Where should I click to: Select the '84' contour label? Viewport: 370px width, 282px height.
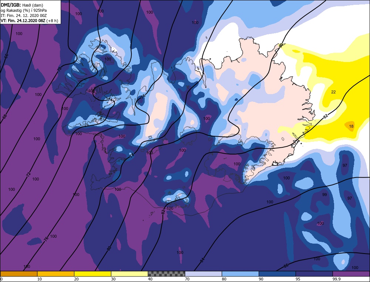[202, 260]
